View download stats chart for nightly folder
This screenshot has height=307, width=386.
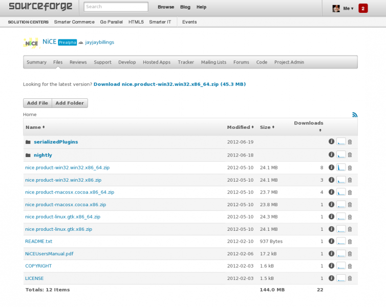click(341, 155)
